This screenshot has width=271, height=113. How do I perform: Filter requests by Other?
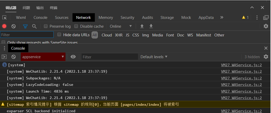(x=219, y=35)
